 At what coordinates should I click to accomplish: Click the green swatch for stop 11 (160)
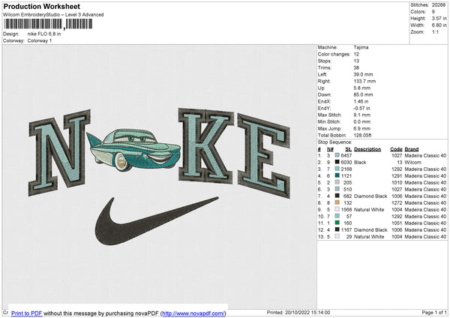pos(337,223)
